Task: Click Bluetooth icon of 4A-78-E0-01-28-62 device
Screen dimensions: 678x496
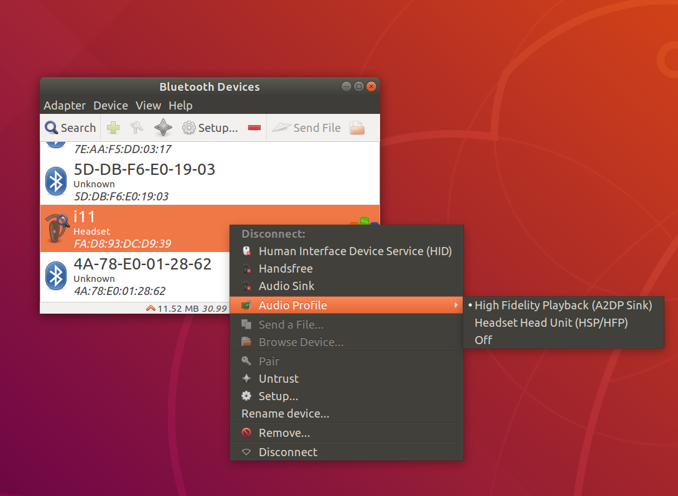Action: point(56,276)
